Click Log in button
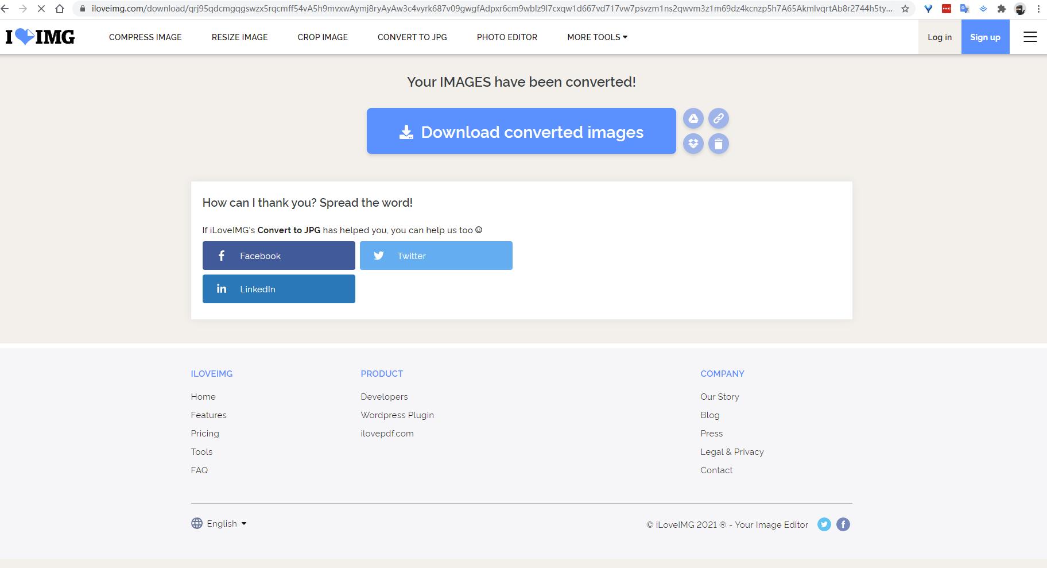 940,37
